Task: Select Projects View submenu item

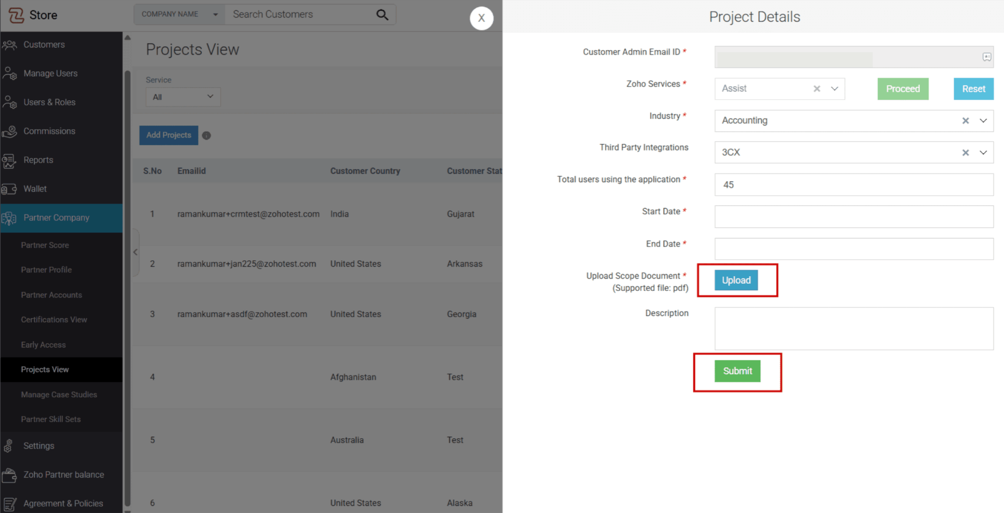Action: click(x=61, y=369)
